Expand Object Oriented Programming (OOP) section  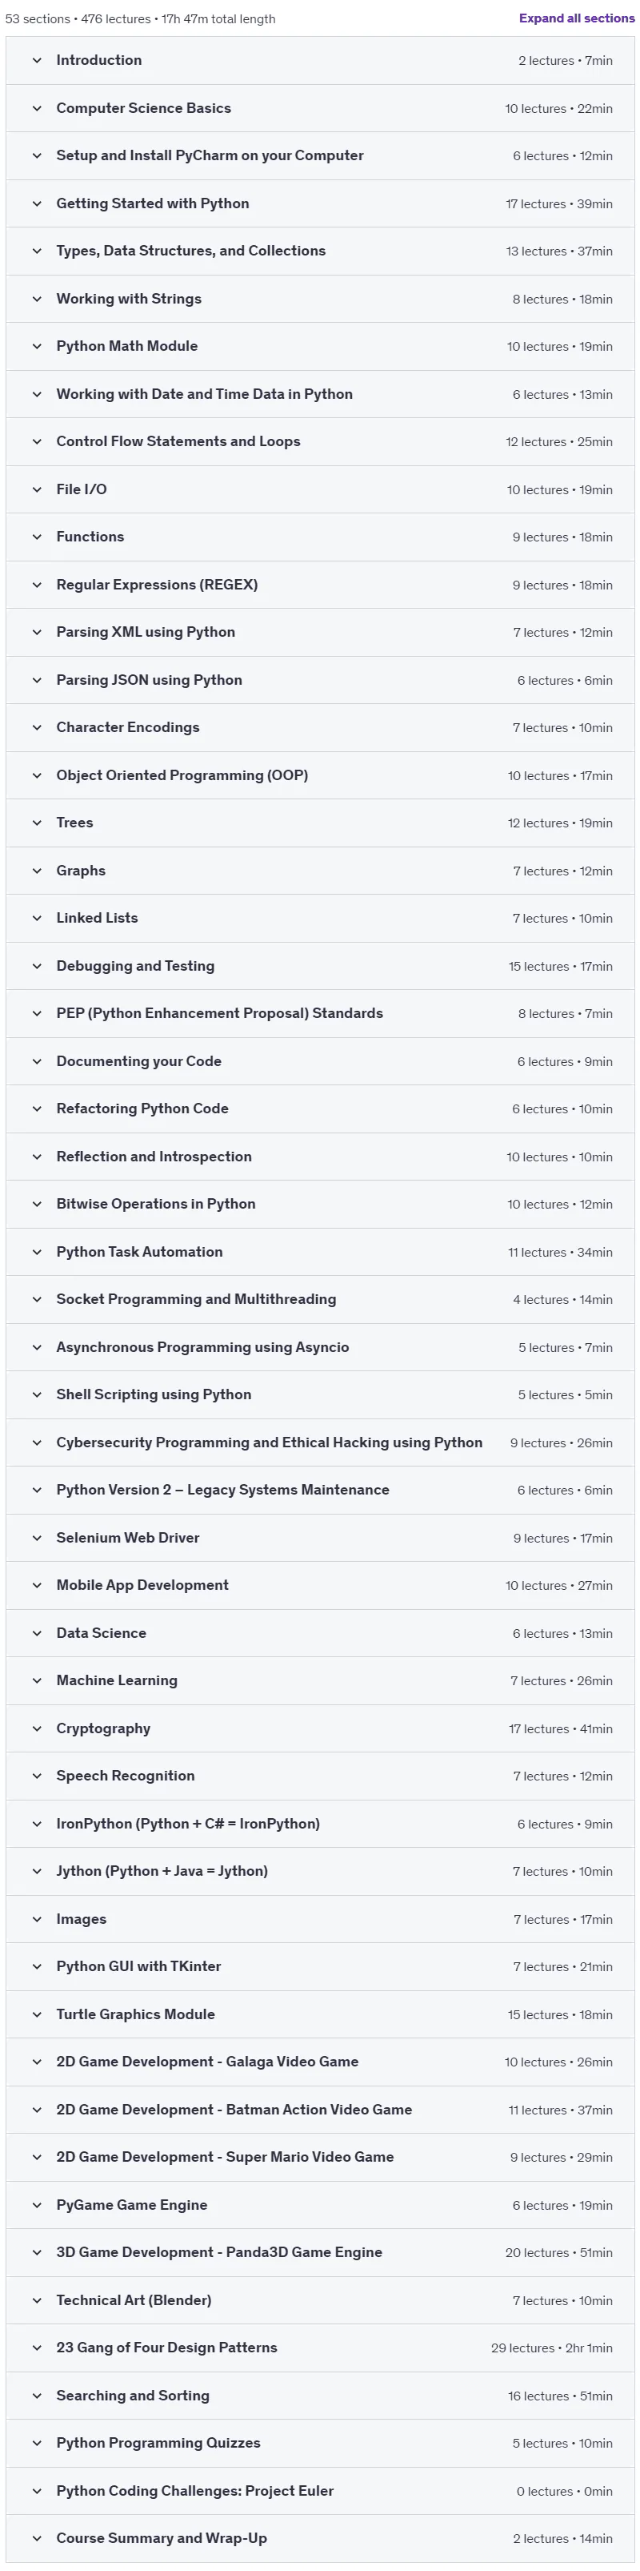coord(320,775)
